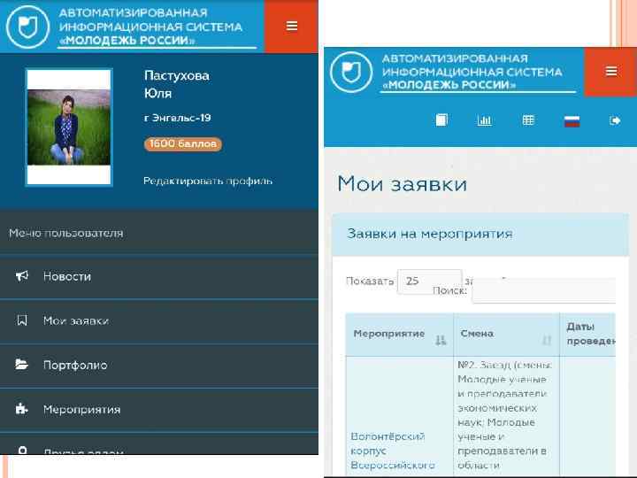This screenshot has width=637, height=478.
Task: Open hamburger menu in left screenshot
Action: 291,26
